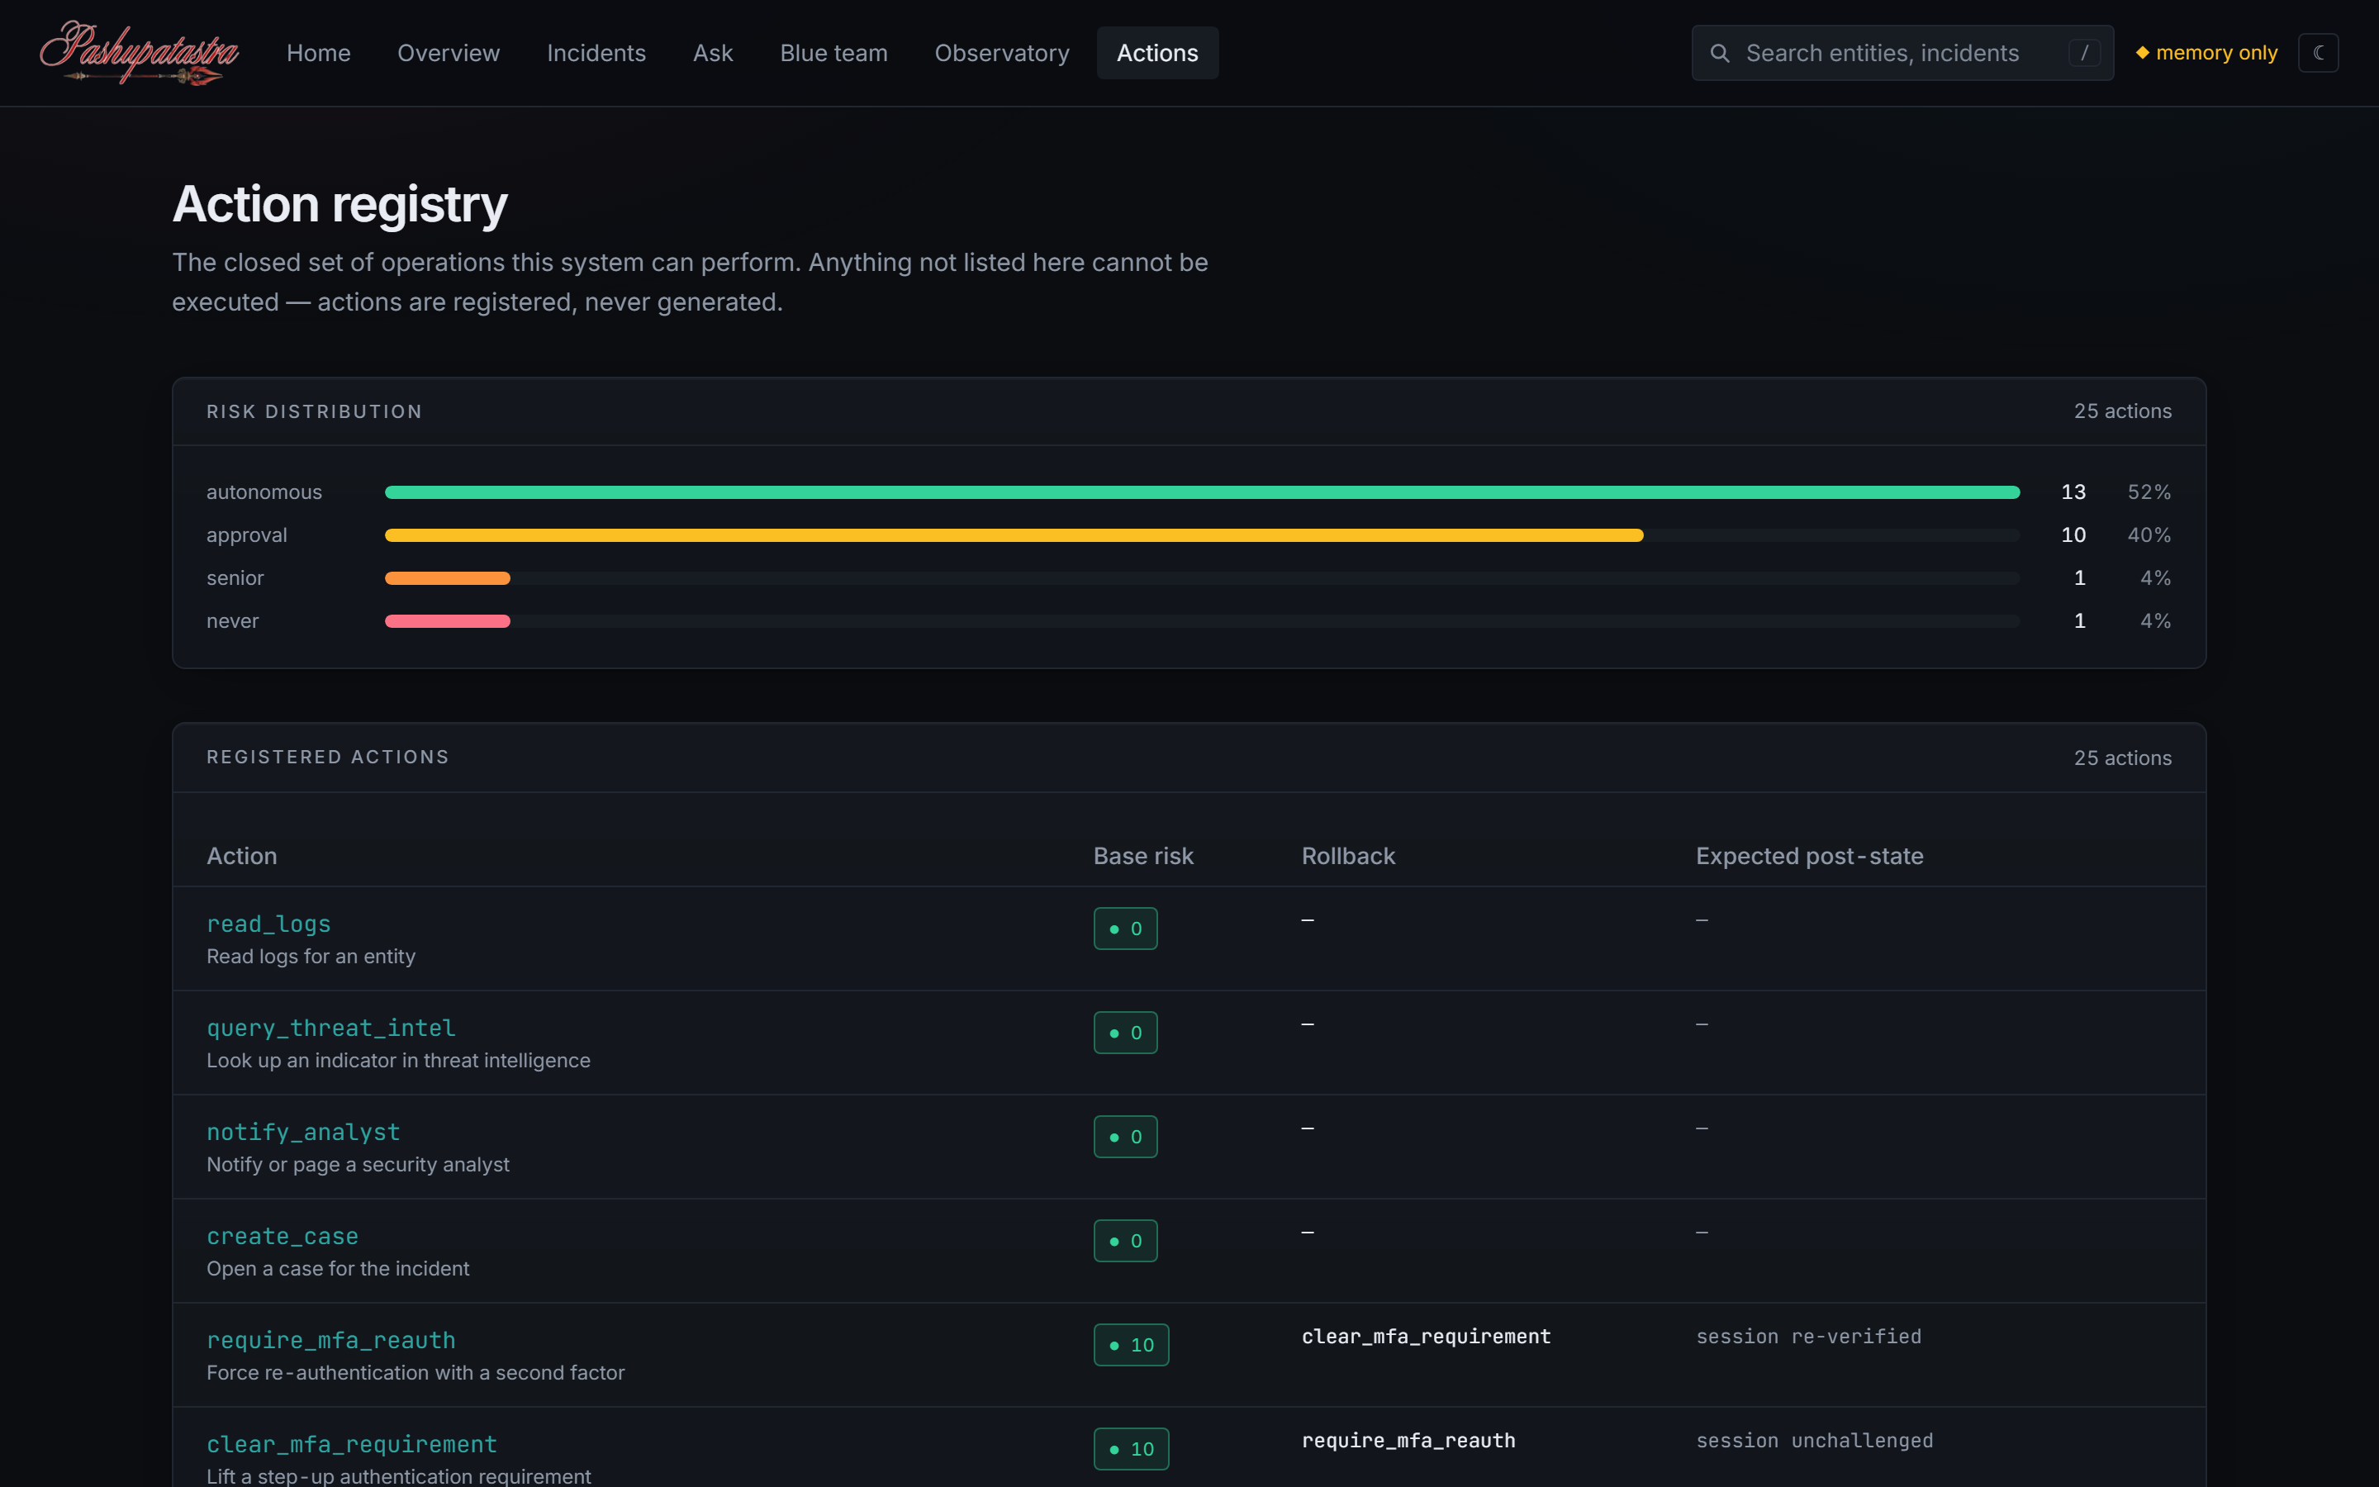Viewport: 2379px width, 1487px height.
Task: Open the read_logs action
Action: tap(268, 924)
